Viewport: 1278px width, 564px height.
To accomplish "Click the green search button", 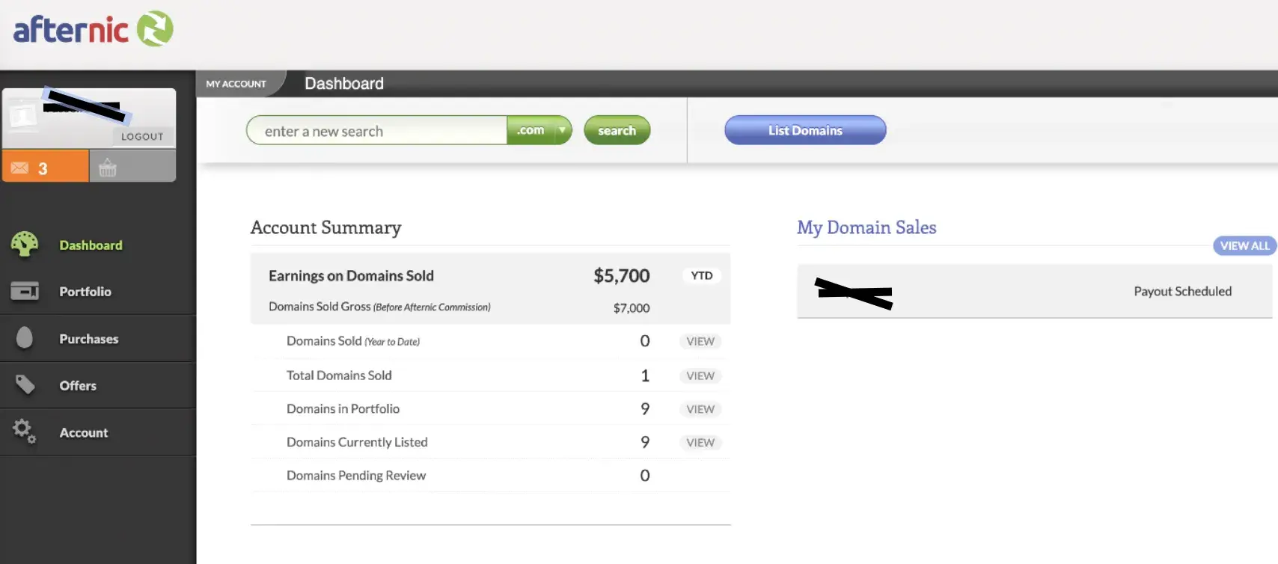I will click(617, 130).
